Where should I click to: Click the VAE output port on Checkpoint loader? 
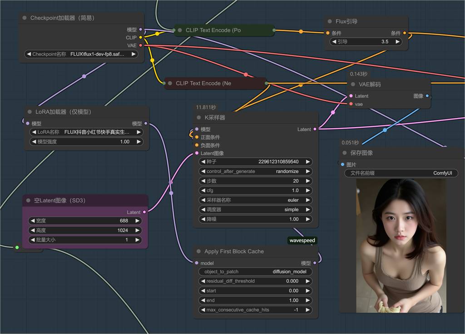click(x=140, y=45)
